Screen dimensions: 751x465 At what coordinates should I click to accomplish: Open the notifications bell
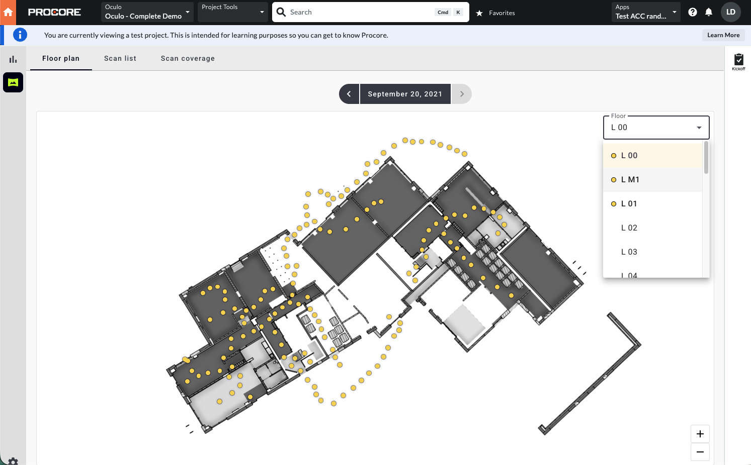tap(709, 12)
